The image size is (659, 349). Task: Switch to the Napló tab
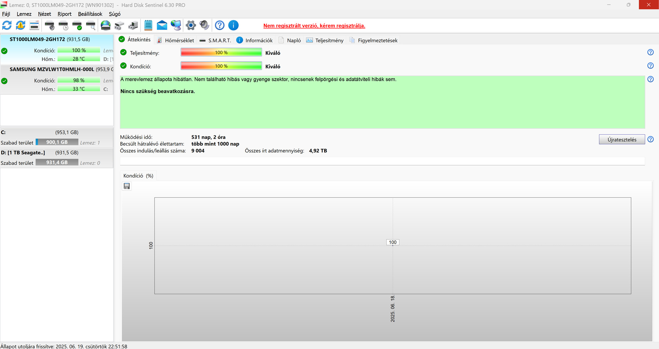pyautogui.click(x=290, y=40)
